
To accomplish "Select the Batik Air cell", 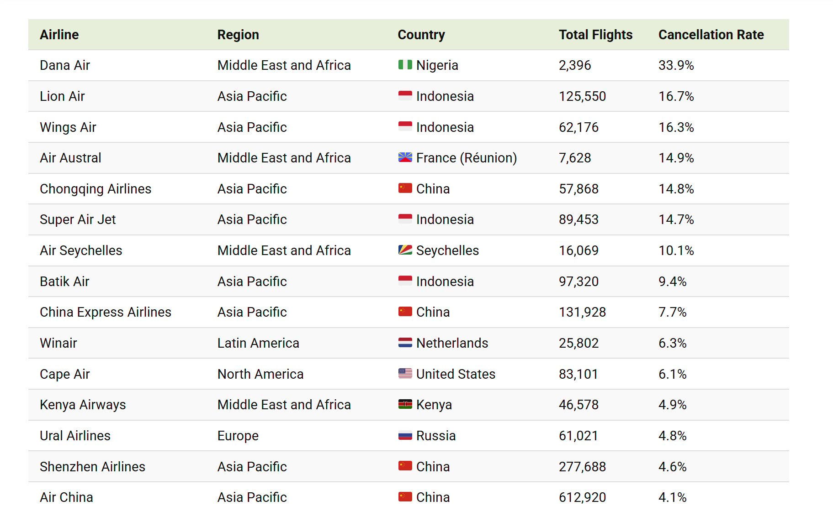I will click(x=64, y=282).
